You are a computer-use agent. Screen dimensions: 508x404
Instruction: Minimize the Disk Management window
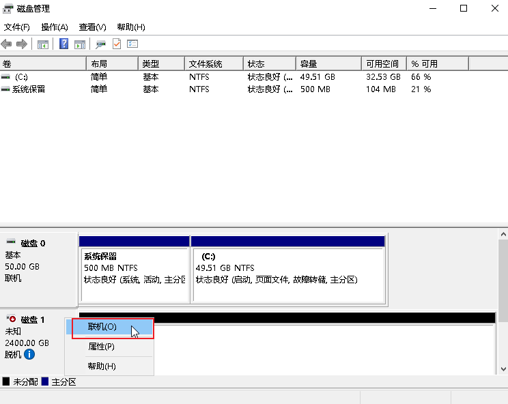coord(433,8)
